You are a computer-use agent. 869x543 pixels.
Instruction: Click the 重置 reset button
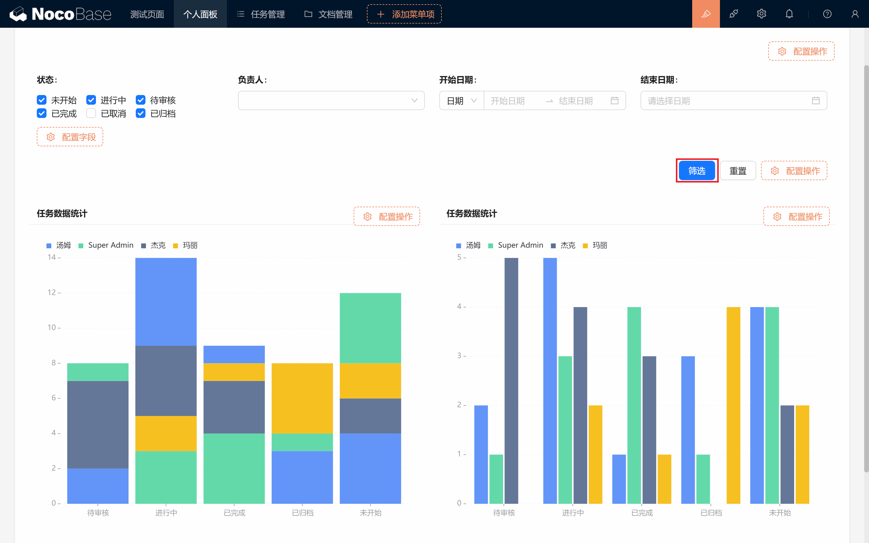click(x=737, y=170)
